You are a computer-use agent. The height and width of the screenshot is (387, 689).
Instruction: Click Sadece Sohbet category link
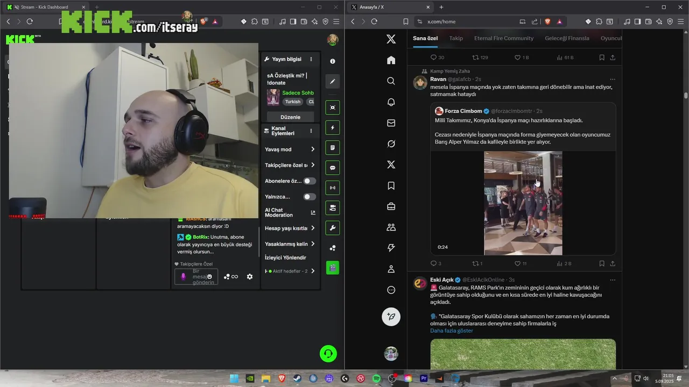298,93
